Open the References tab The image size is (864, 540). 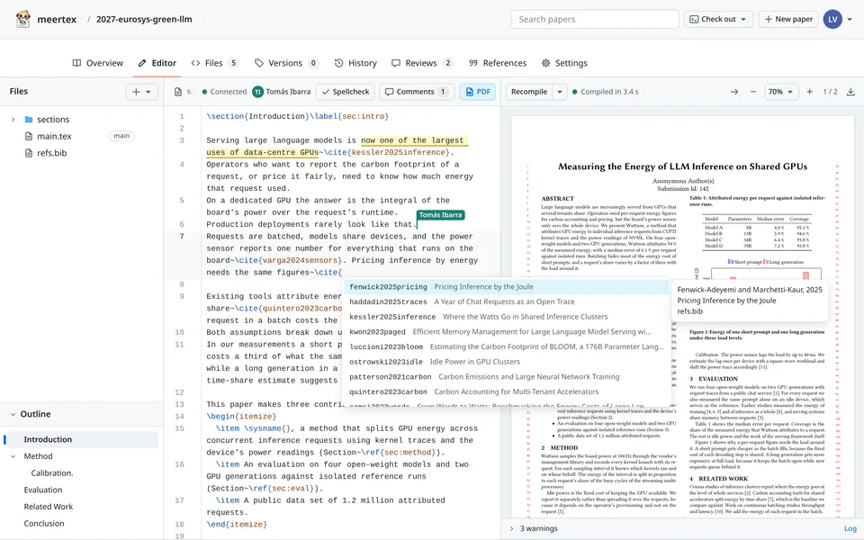[498, 63]
